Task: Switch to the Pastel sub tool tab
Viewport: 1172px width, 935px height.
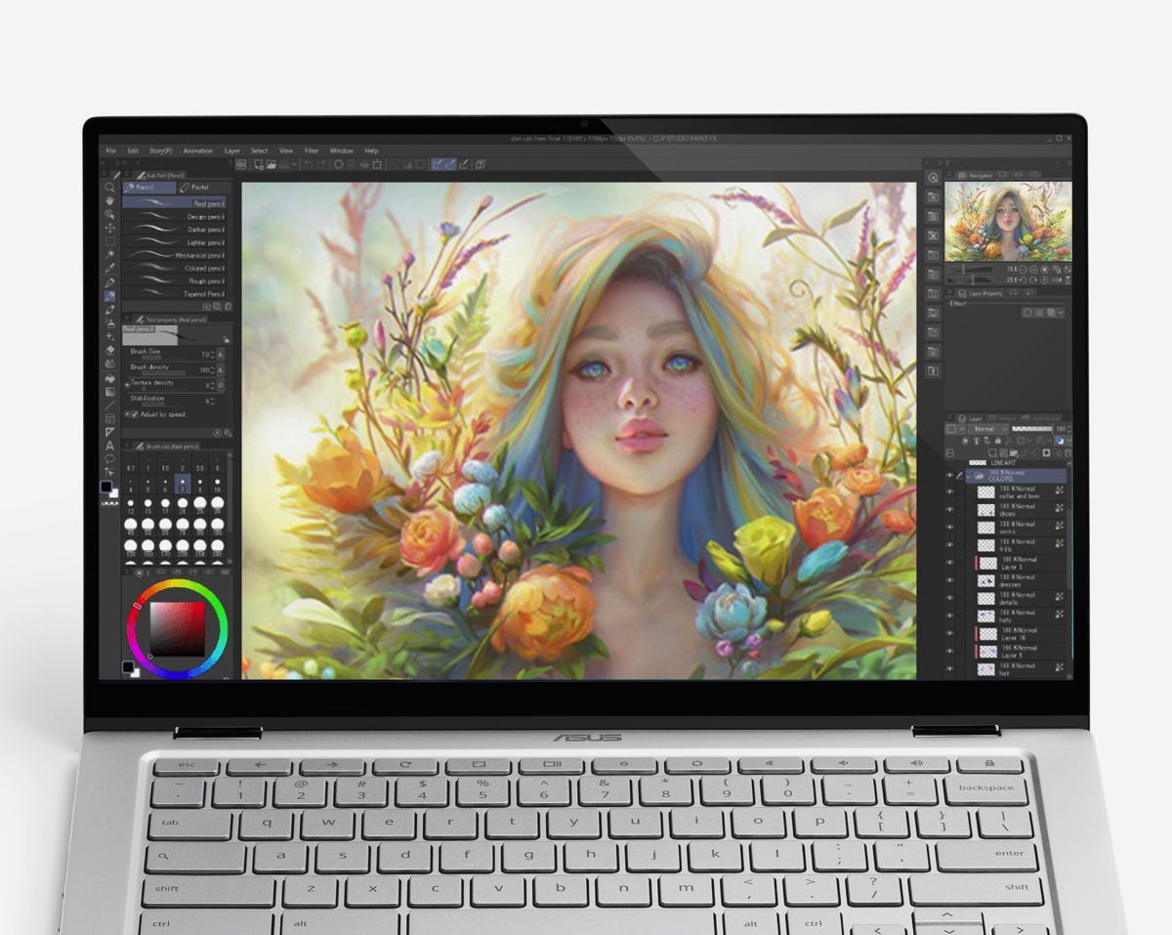Action: pyautogui.click(x=205, y=188)
